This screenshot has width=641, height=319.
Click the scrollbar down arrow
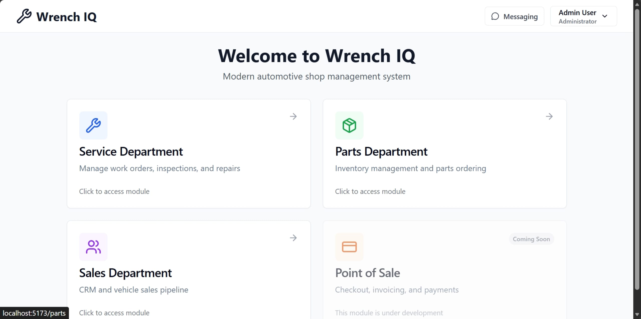pos(637,314)
